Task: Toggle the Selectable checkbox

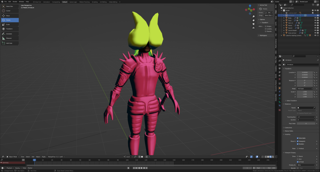Action: pyautogui.click(x=297, y=138)
